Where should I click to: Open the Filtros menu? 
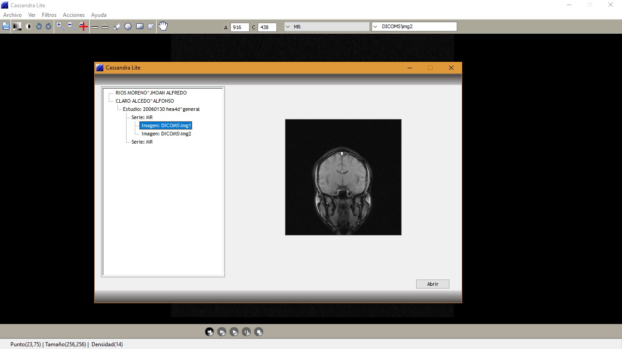pos(49,15)
